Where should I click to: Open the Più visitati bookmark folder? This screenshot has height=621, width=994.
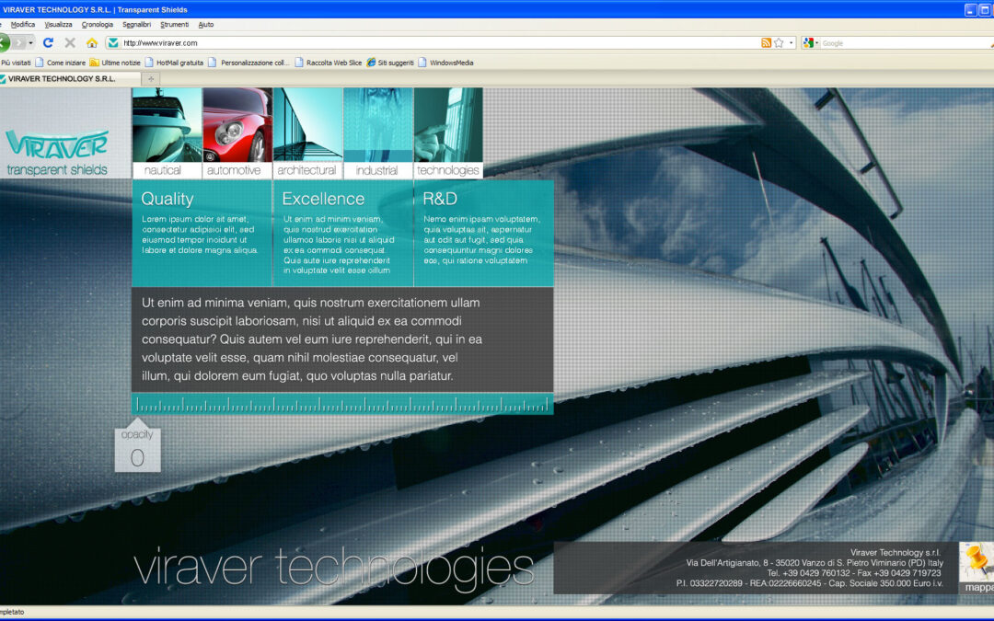click(16, 63)
